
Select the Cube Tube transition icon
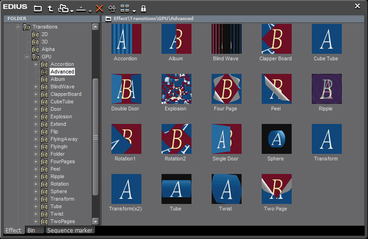(x=326, y=39)
